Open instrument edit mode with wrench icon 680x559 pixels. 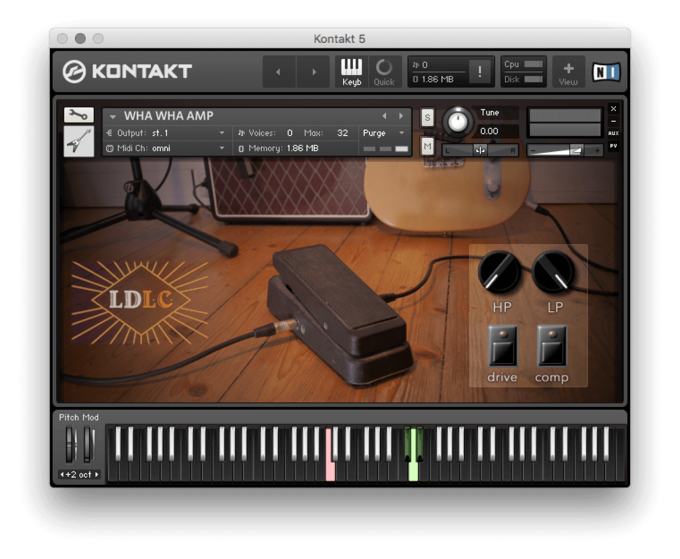(79, 115)
